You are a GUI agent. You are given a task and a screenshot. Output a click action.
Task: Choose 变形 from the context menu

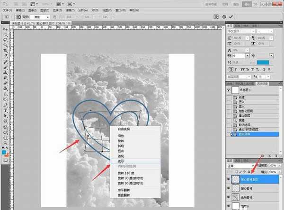[x=122, y=161]
